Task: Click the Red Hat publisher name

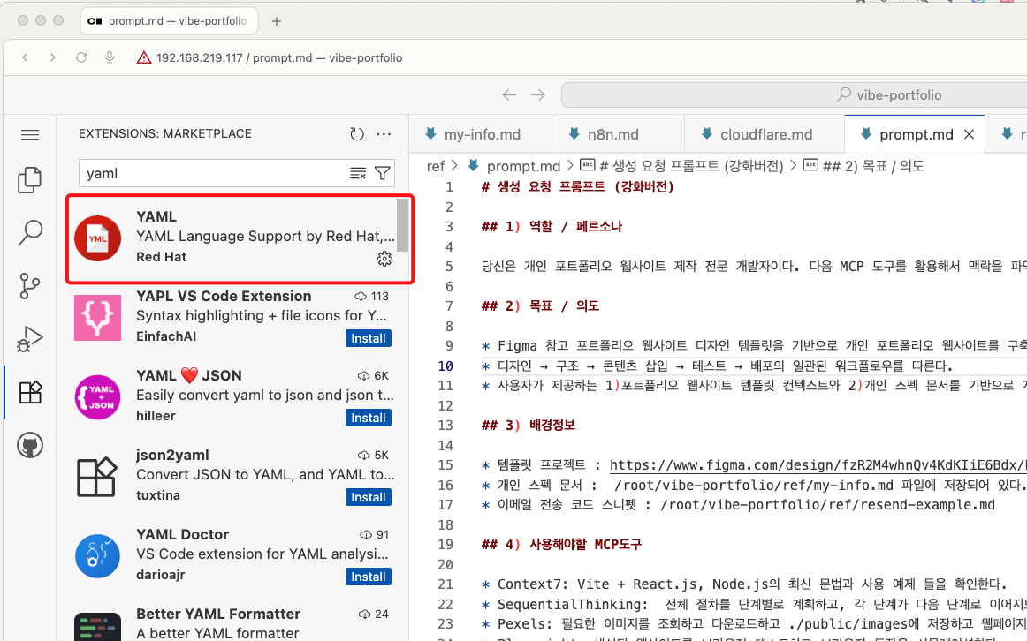Action: click(161, 257)
